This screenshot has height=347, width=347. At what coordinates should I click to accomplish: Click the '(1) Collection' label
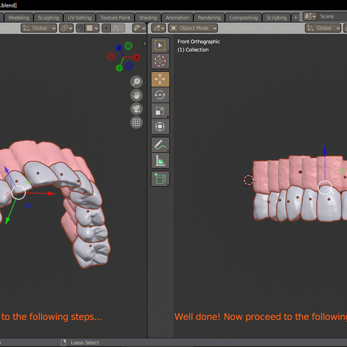tap(193, 50)
